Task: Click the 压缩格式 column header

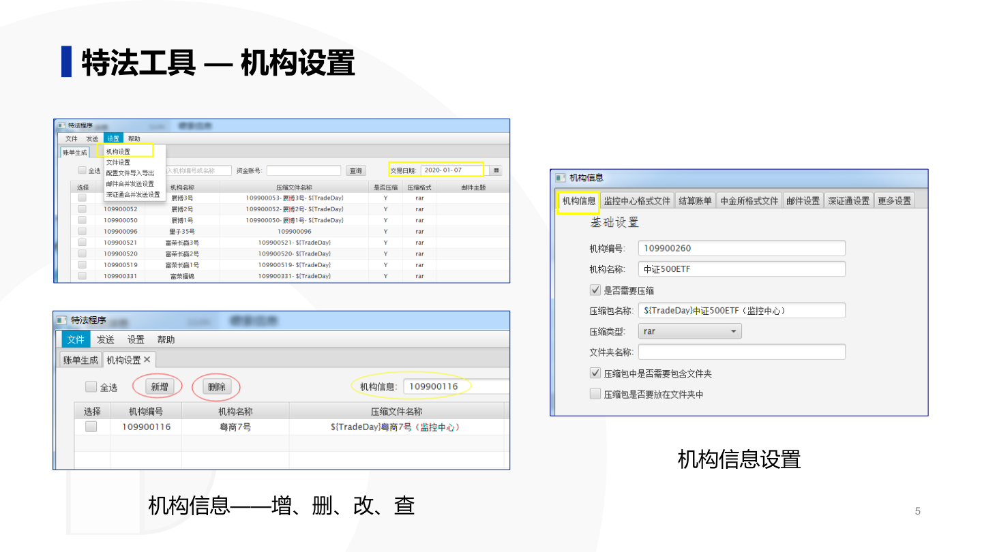Action: (x=419, y=187)
